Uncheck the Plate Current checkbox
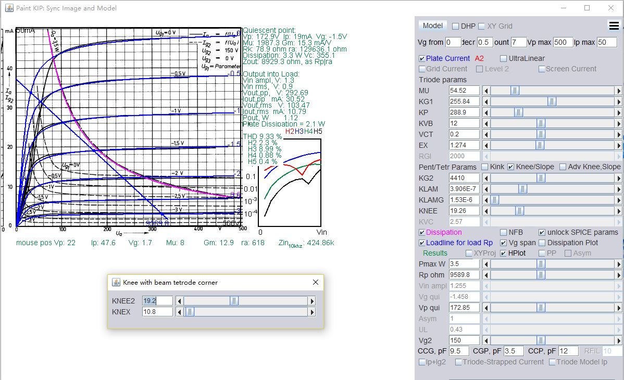The image size is (624, 380). point(422,58)
